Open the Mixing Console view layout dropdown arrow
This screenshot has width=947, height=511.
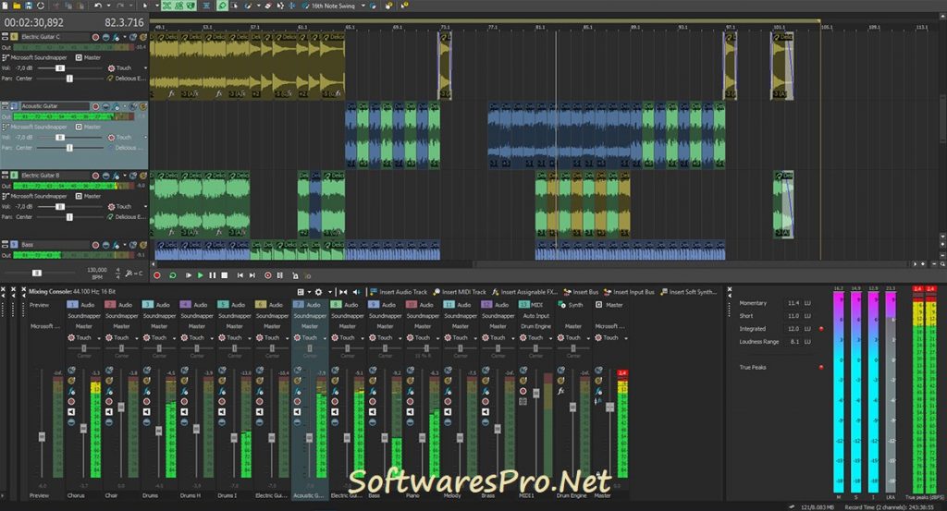tap(309, 292)
